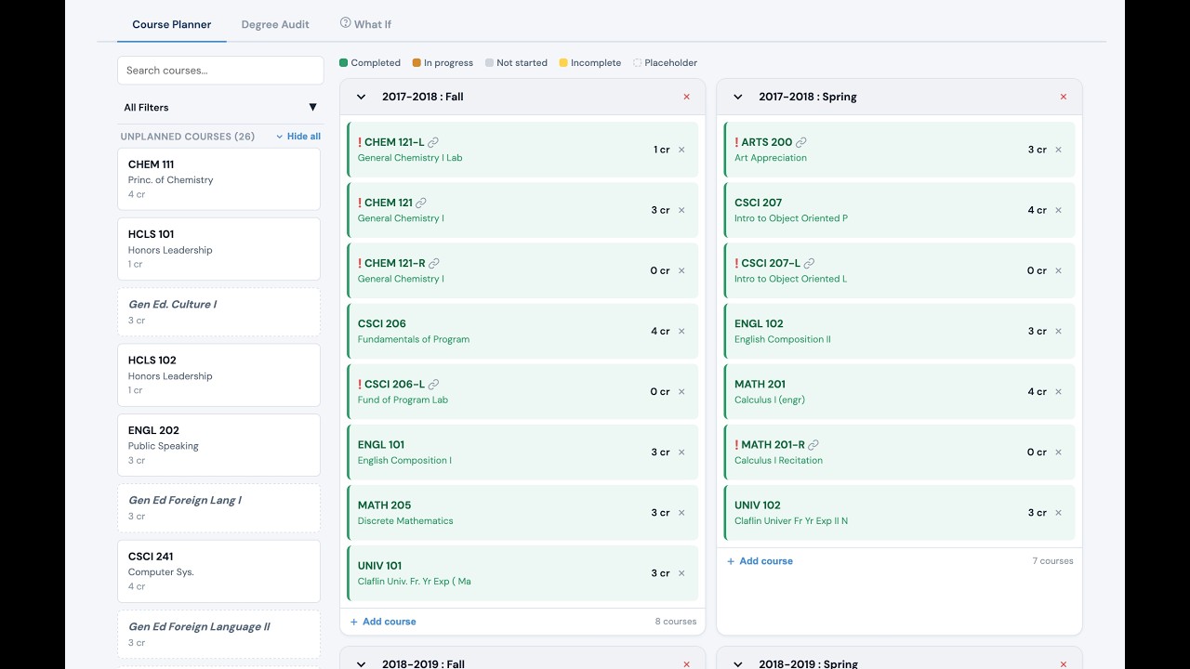
Task: Click the Incomplete legend swatch
Action: (563, 63)
